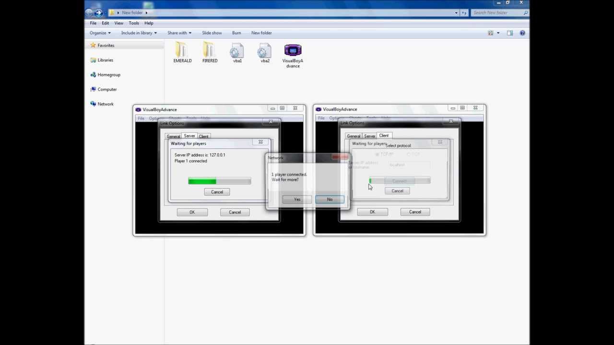Select General tab in left Link Options
The height and width of the screenshot is (345, 614).
[x=173, y=137]
